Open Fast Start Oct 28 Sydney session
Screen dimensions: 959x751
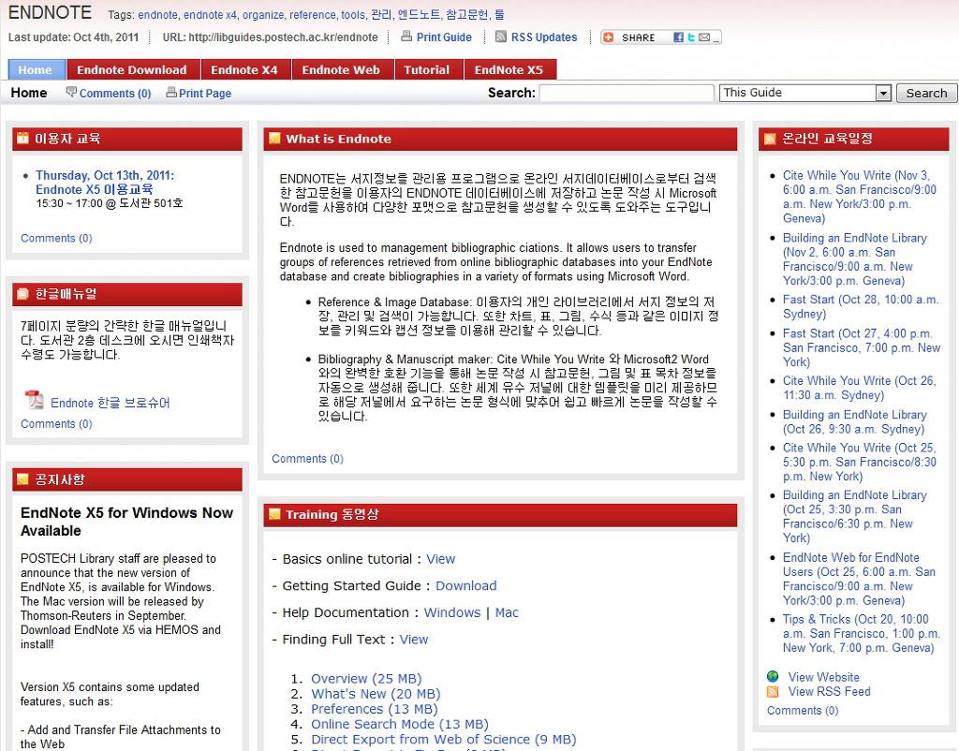(x=861, y=307)
